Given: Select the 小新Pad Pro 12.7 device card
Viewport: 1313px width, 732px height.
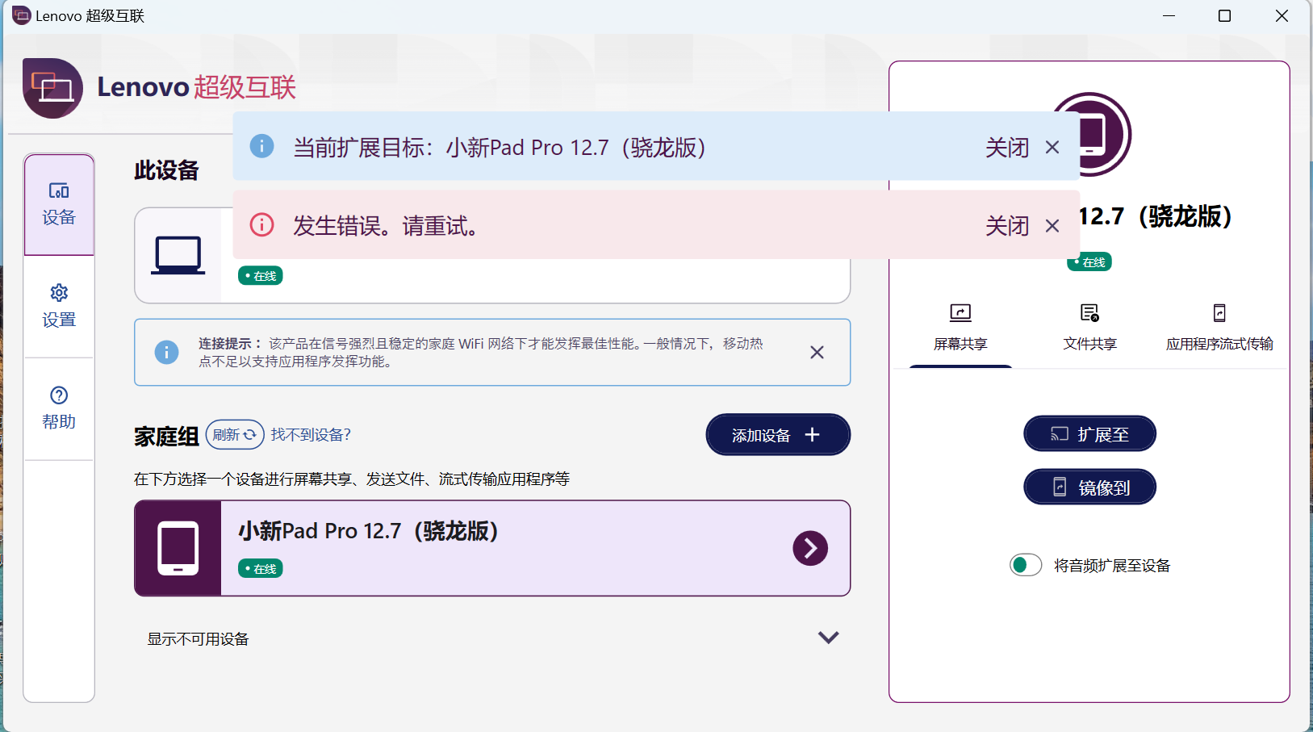Looking at the screenshot, I should coord(492,548).
